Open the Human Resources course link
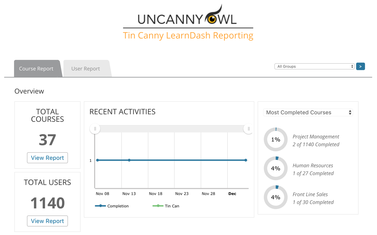This screenshot has height=235, width=377. click(313, 166)
